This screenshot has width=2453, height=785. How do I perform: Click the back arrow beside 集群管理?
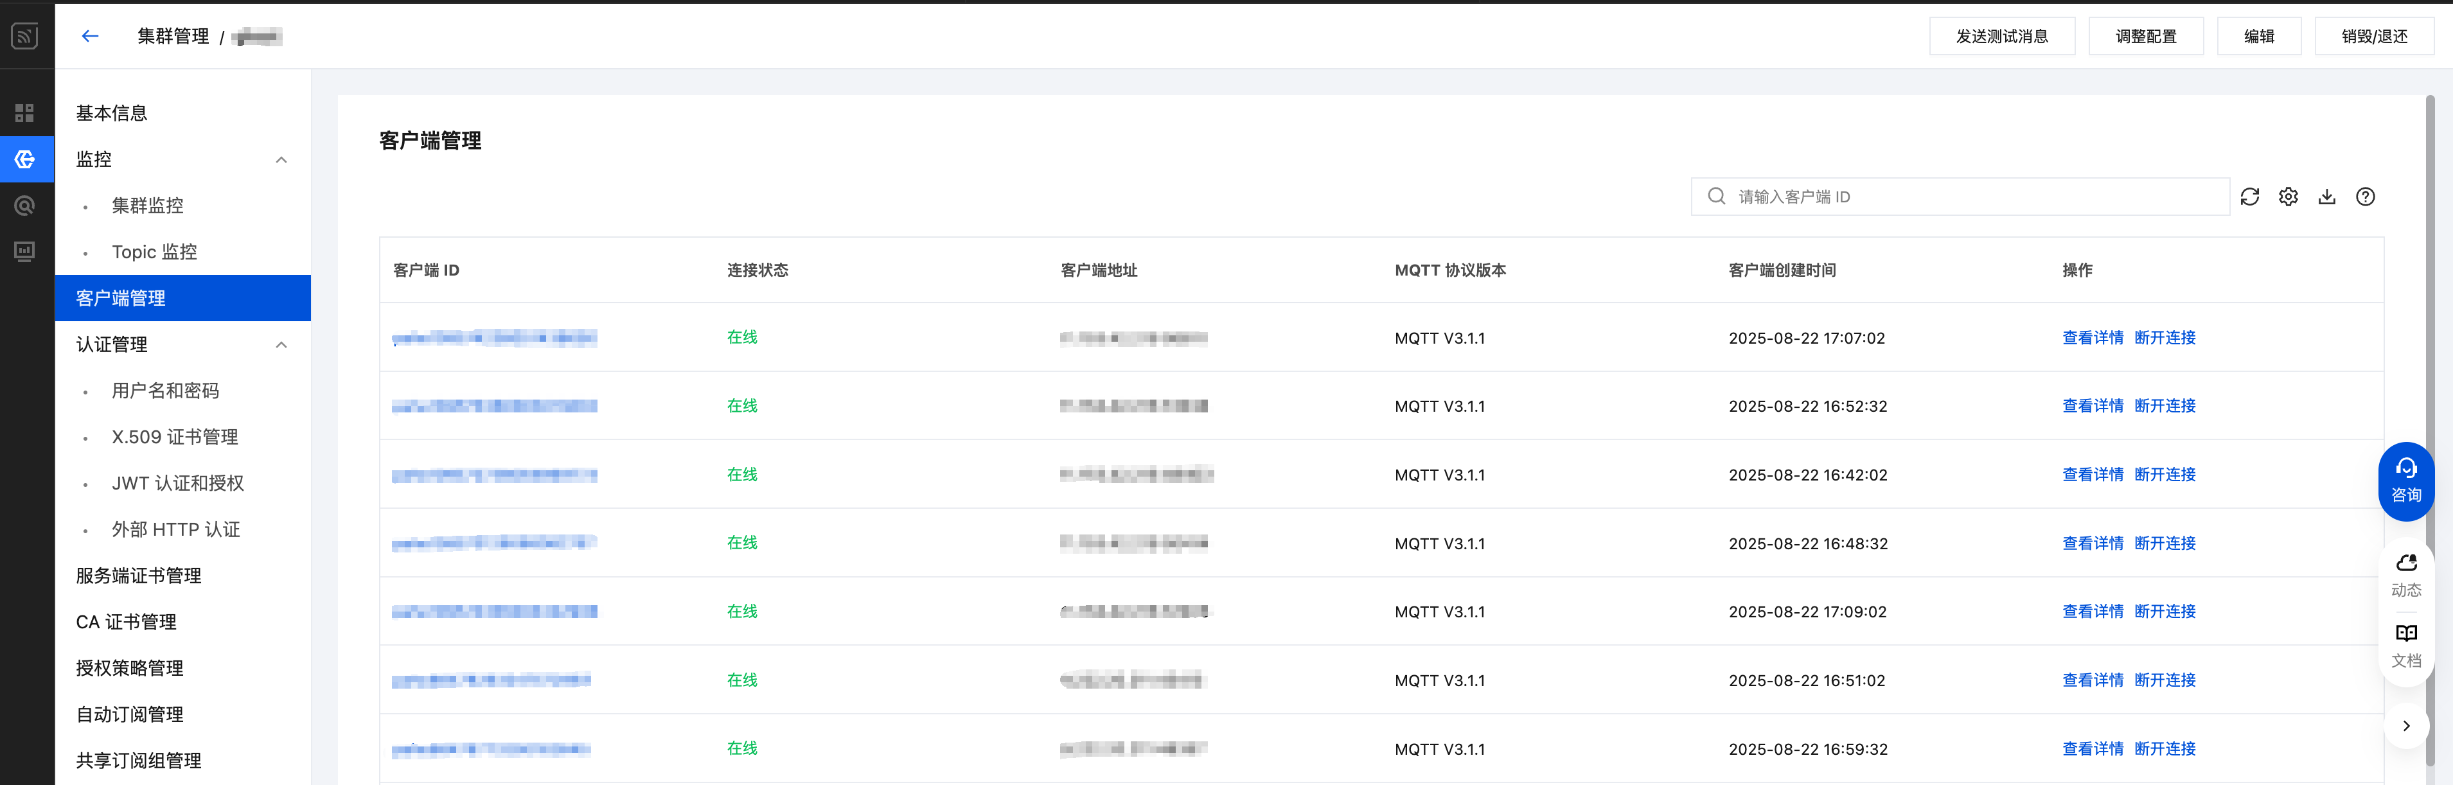coord(91,36)
